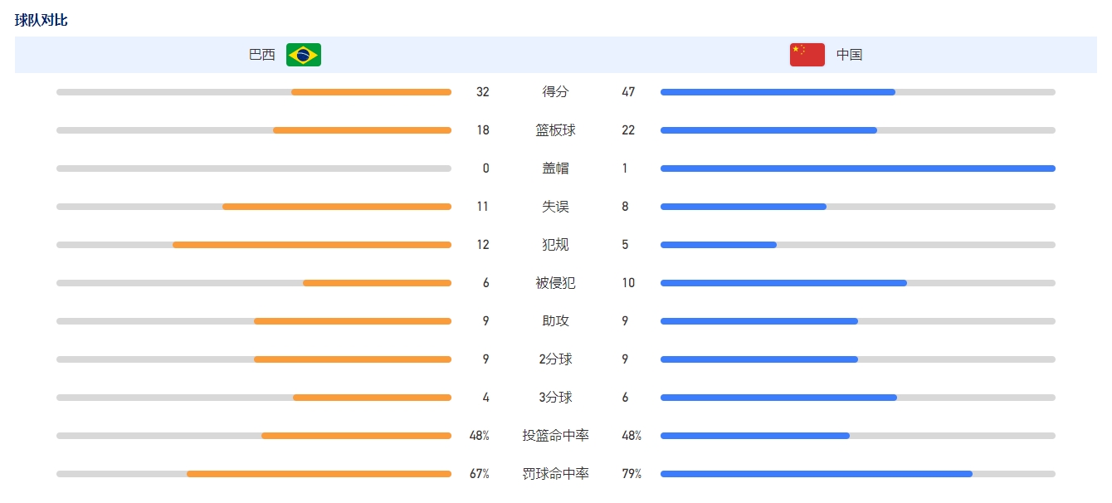Select the 巴西 team name
Viewport: 1112px width, 503px height.
pyautogui.click(x=262, y=55)
